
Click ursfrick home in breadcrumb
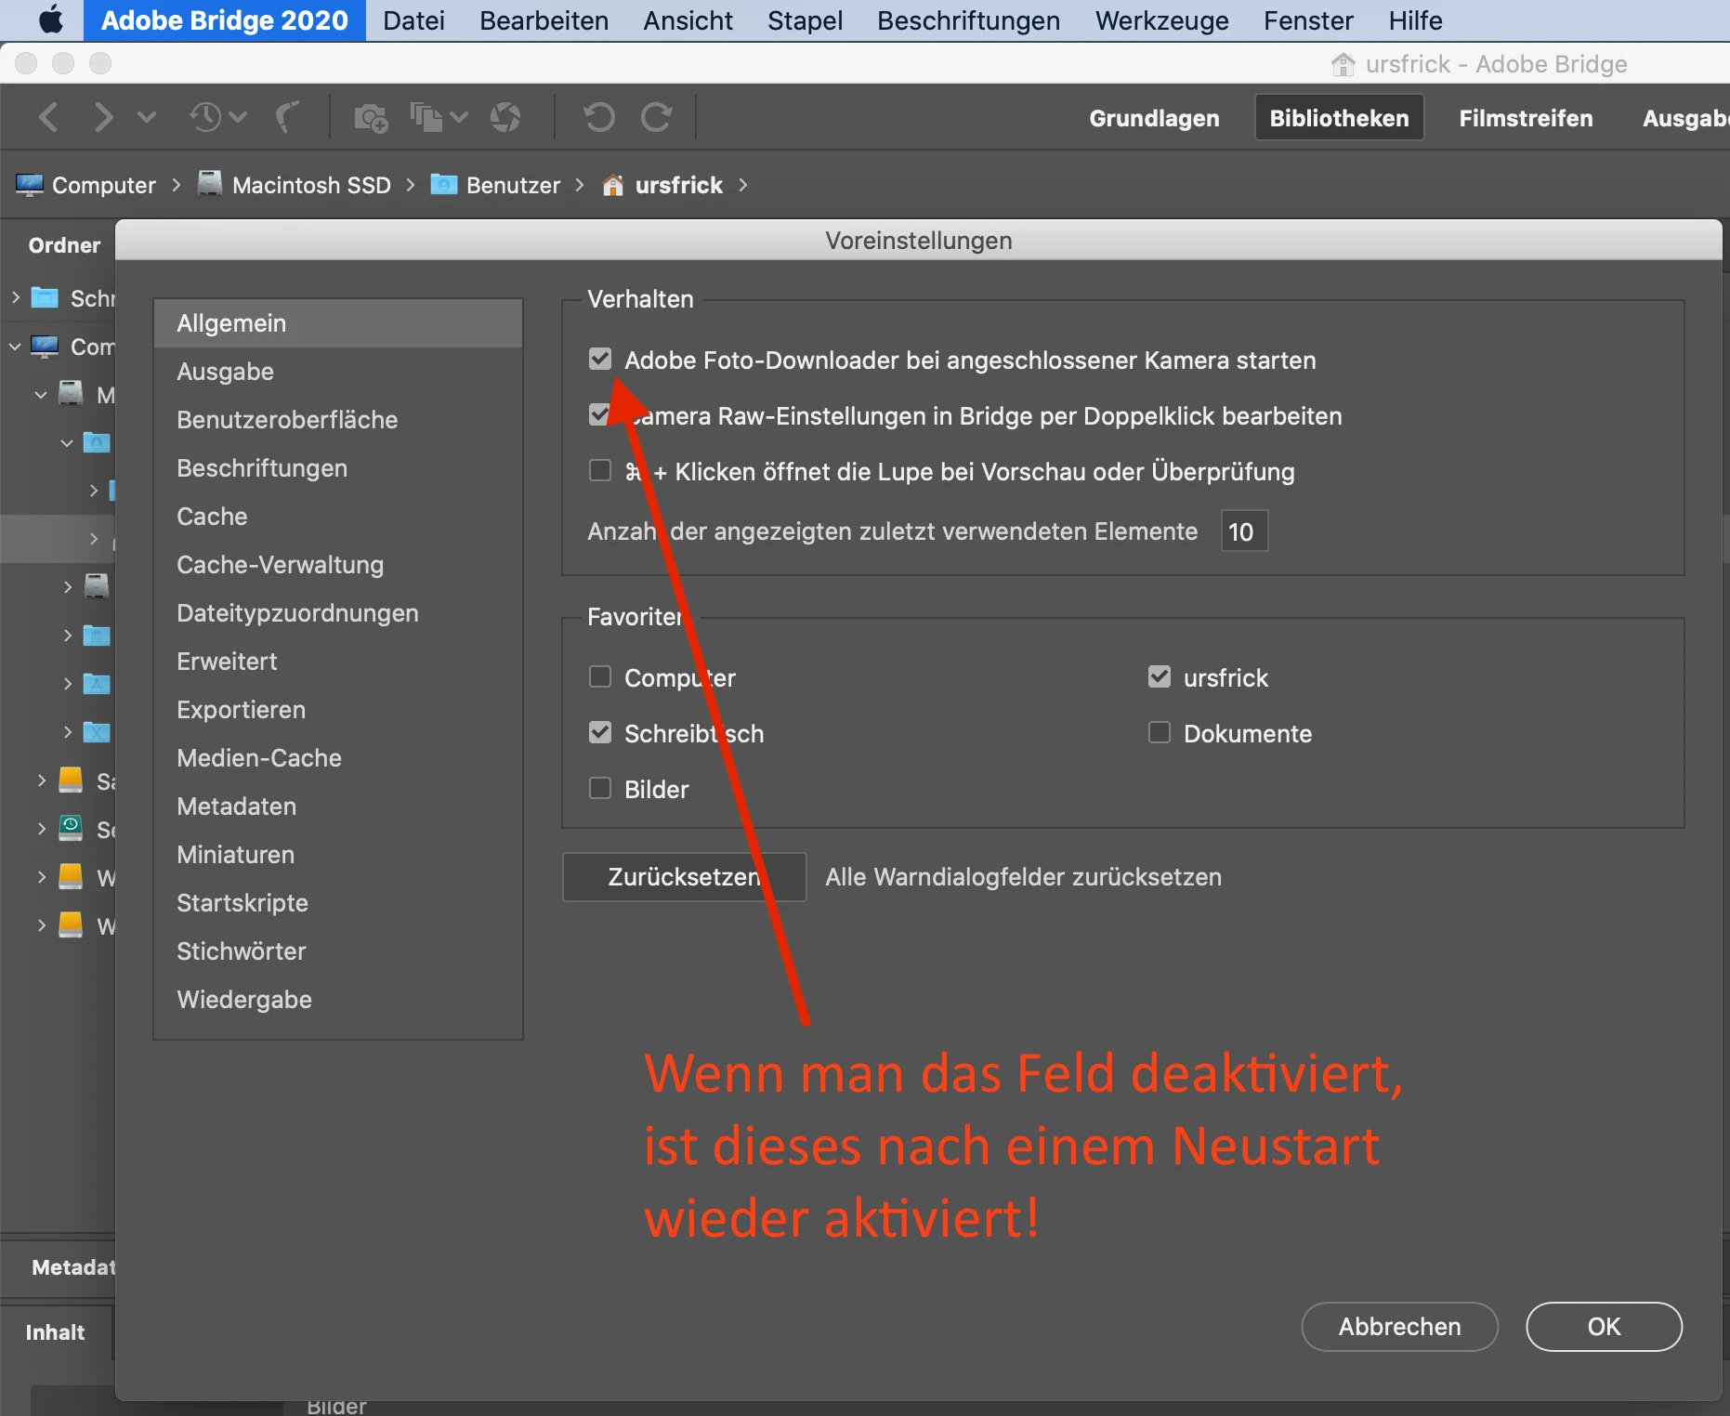pyautogui.click(x=663, y=184)
